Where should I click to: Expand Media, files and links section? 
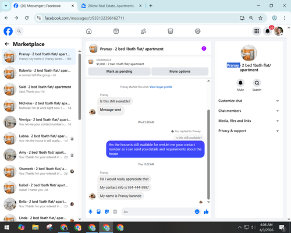coord(249,121)
